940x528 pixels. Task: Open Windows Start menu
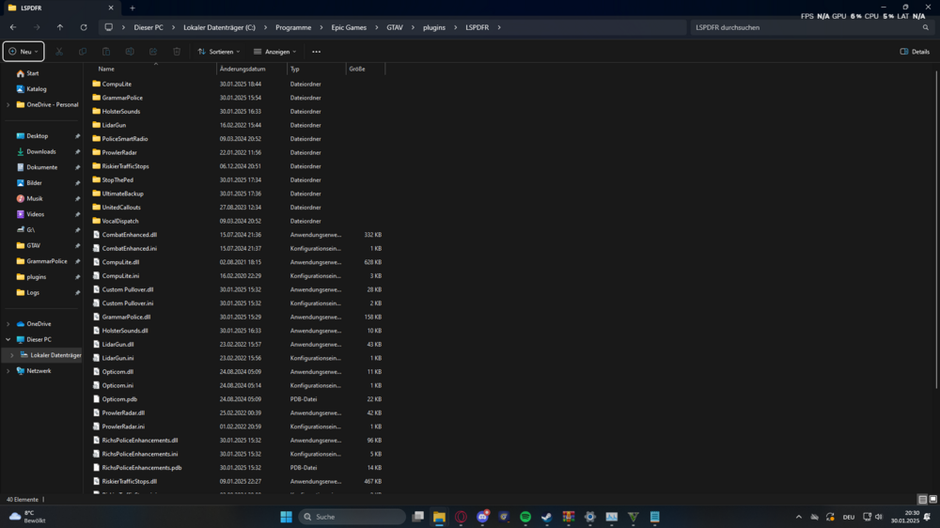pos(287,517)
